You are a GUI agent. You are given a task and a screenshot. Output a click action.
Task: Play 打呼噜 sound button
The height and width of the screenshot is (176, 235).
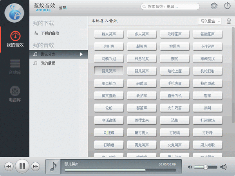pyautogui.click(x=208, y=133)
